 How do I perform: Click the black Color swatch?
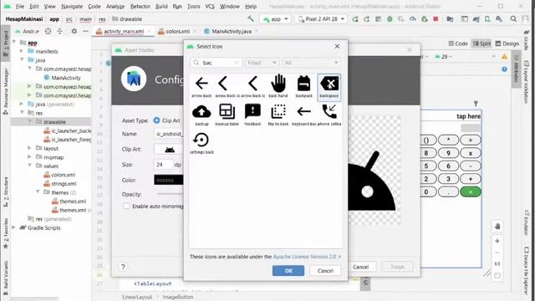pyautogui.click(x=169, y=180)
